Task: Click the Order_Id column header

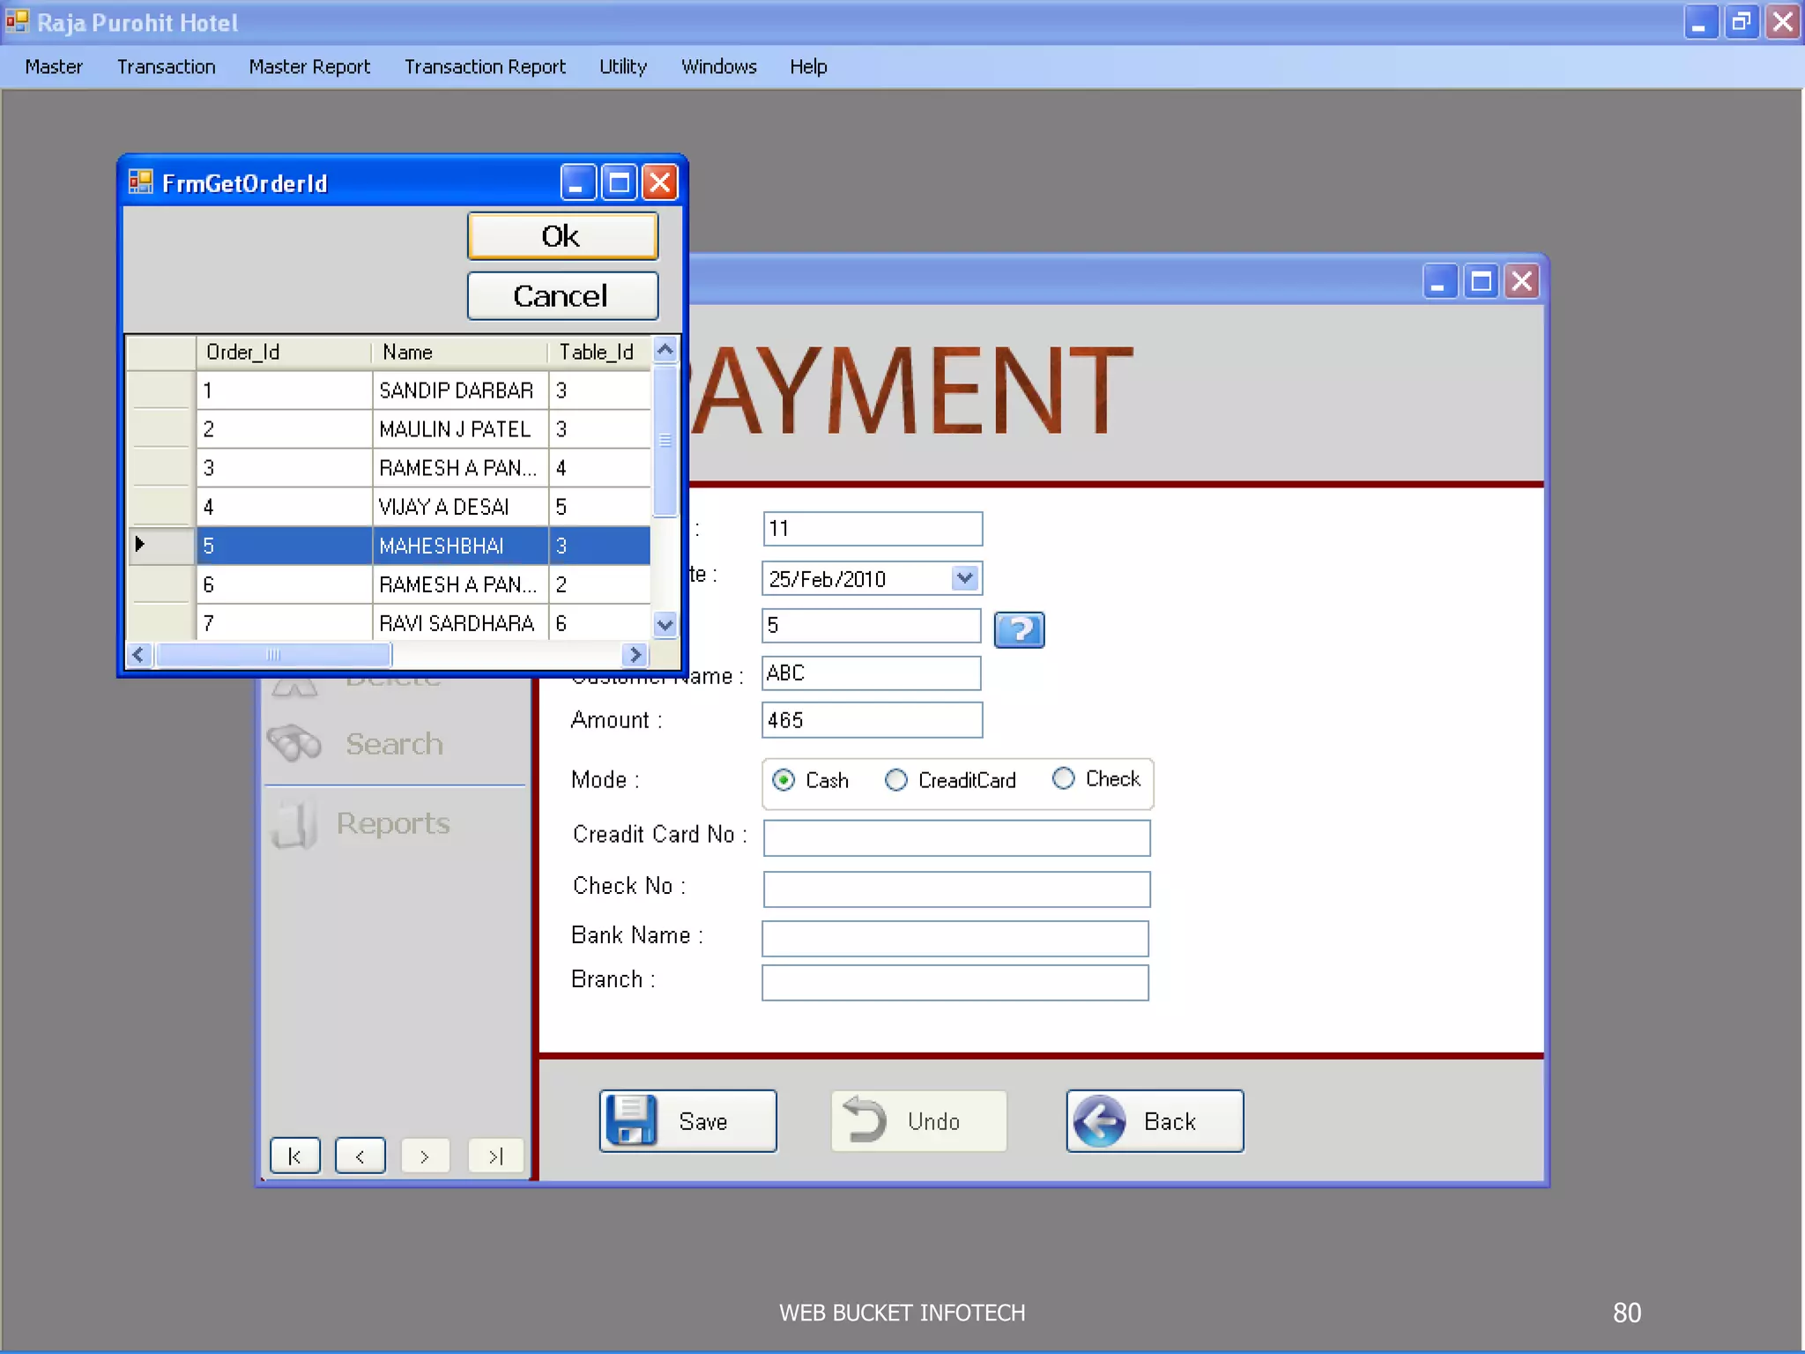Action: [x=284, y=352]
